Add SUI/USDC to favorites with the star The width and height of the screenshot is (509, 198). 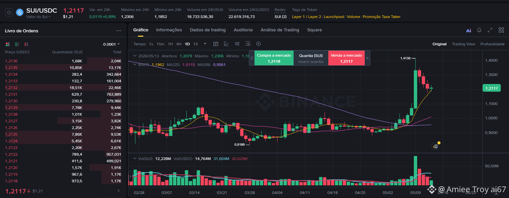pyautogui.click(x=9, y=12)
